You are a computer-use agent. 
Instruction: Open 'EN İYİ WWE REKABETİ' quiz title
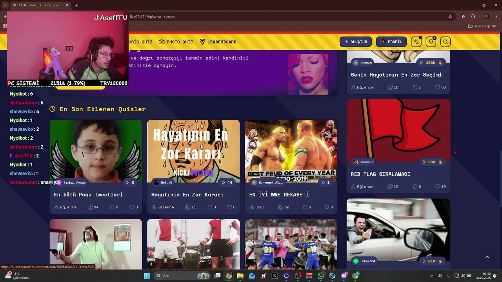point(279,195)
